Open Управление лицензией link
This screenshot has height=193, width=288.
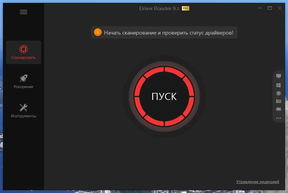pyautogui.click(x=258, y=182)
